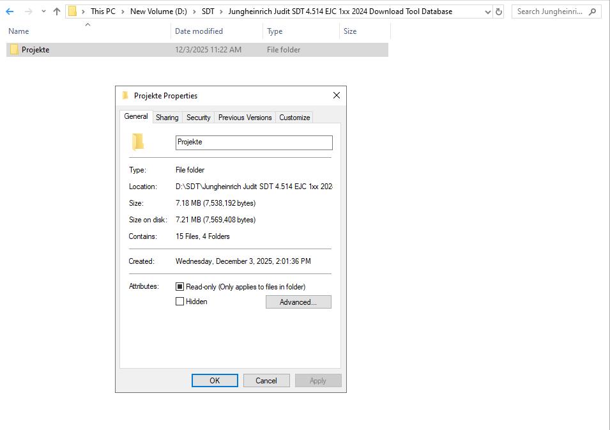The width and height of the screenshot is (610, 430).
Task: Click the forward navigation arrow in Explorer
Action: pyautogui.click(x=28, y=12)
